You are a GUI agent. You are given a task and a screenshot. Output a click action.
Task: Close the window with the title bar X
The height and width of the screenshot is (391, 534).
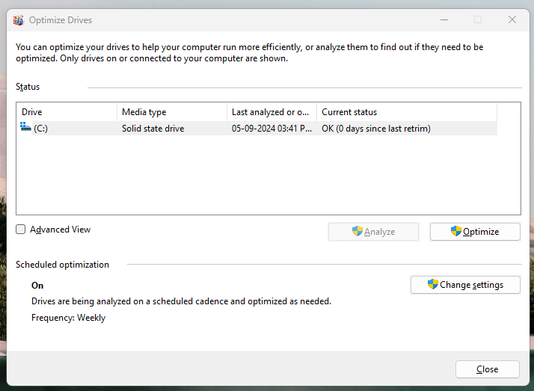pos(512,19)
